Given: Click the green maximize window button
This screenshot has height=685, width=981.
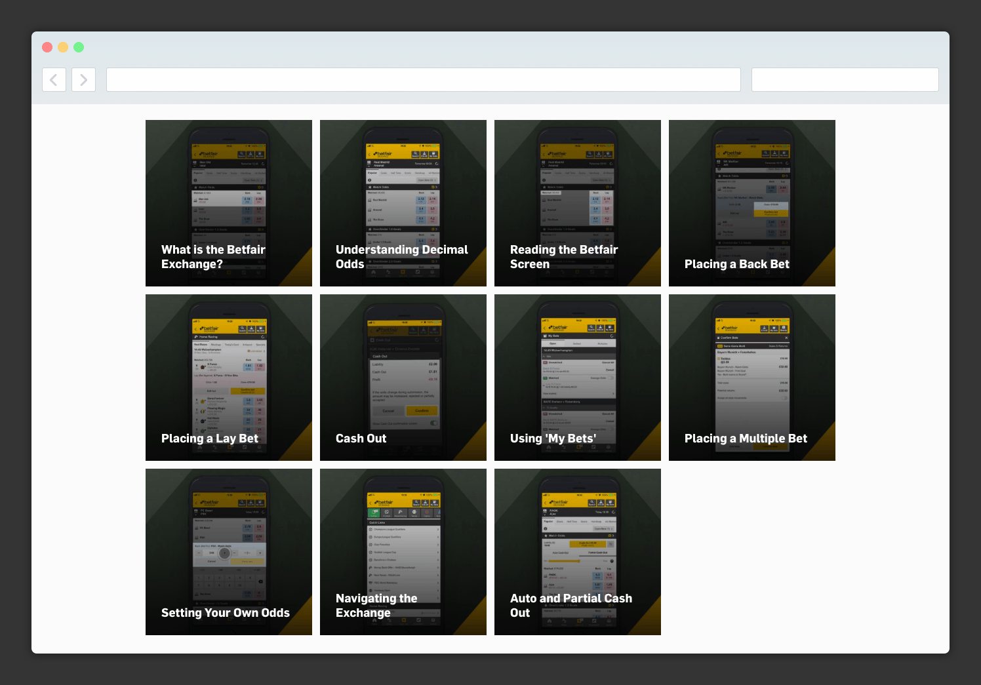Looking at the screenshot, I should (79, 47).
